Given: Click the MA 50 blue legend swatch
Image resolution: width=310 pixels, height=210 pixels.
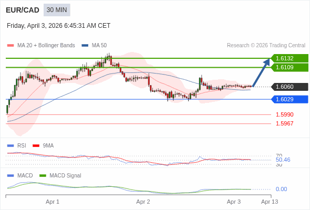Looking at the screenshot, I should 85,46.
